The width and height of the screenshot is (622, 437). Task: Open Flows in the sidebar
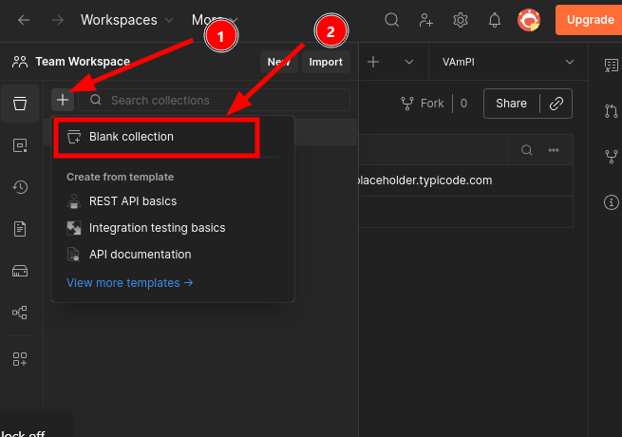point(20,313)
